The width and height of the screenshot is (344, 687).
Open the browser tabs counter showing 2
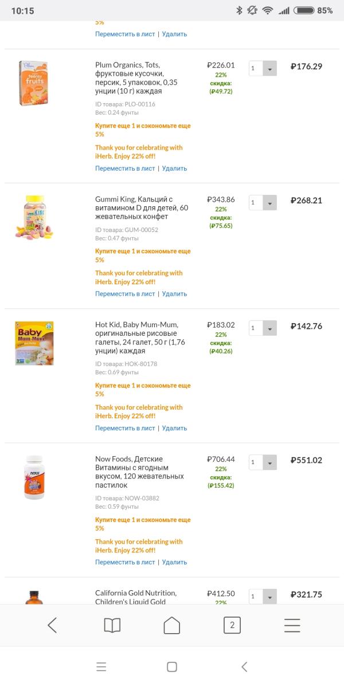point(232,625)
